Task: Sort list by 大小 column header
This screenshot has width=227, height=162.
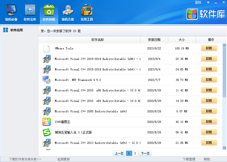Action: (x=182, y=40)
